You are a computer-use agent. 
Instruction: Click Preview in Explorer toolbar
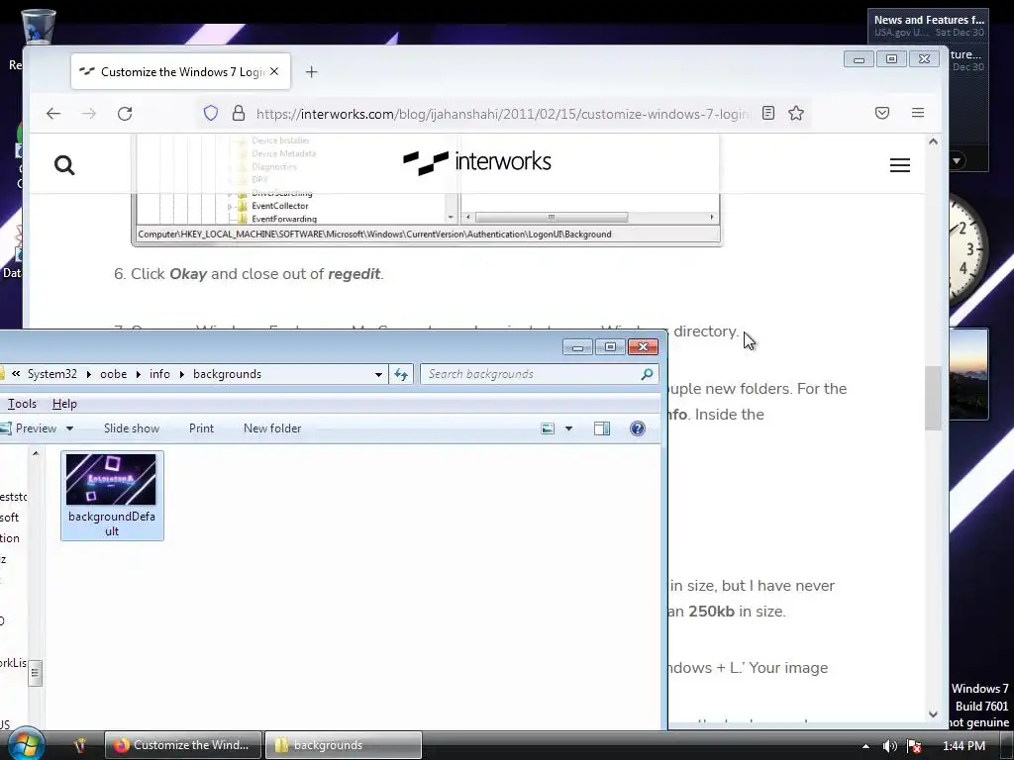tap(29, 428)
